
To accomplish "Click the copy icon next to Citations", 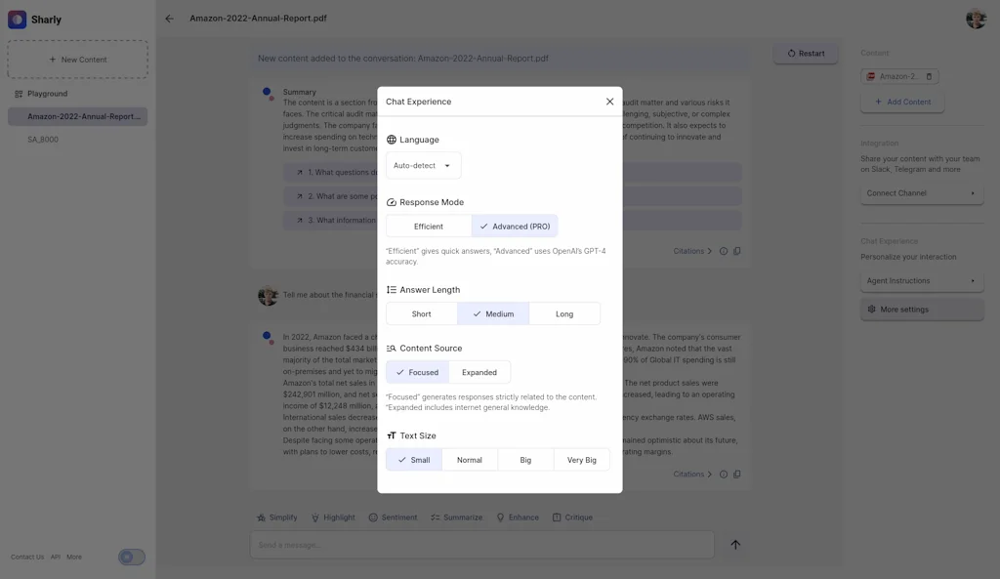I will point(737,474).
